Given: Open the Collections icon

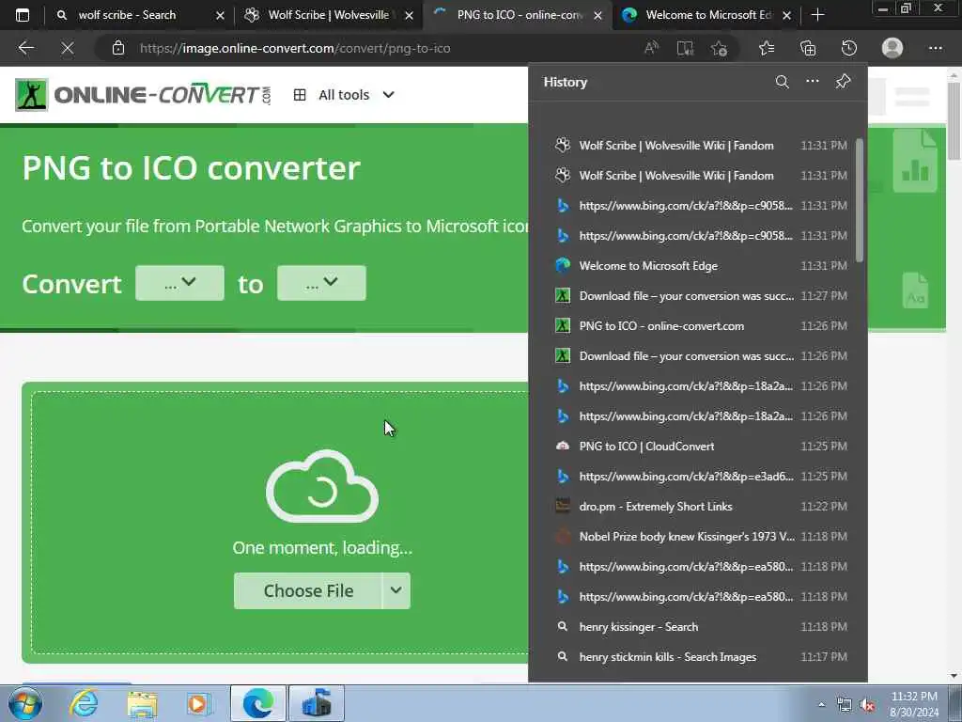Looking at the screenshot, I should tap(808, 48).
